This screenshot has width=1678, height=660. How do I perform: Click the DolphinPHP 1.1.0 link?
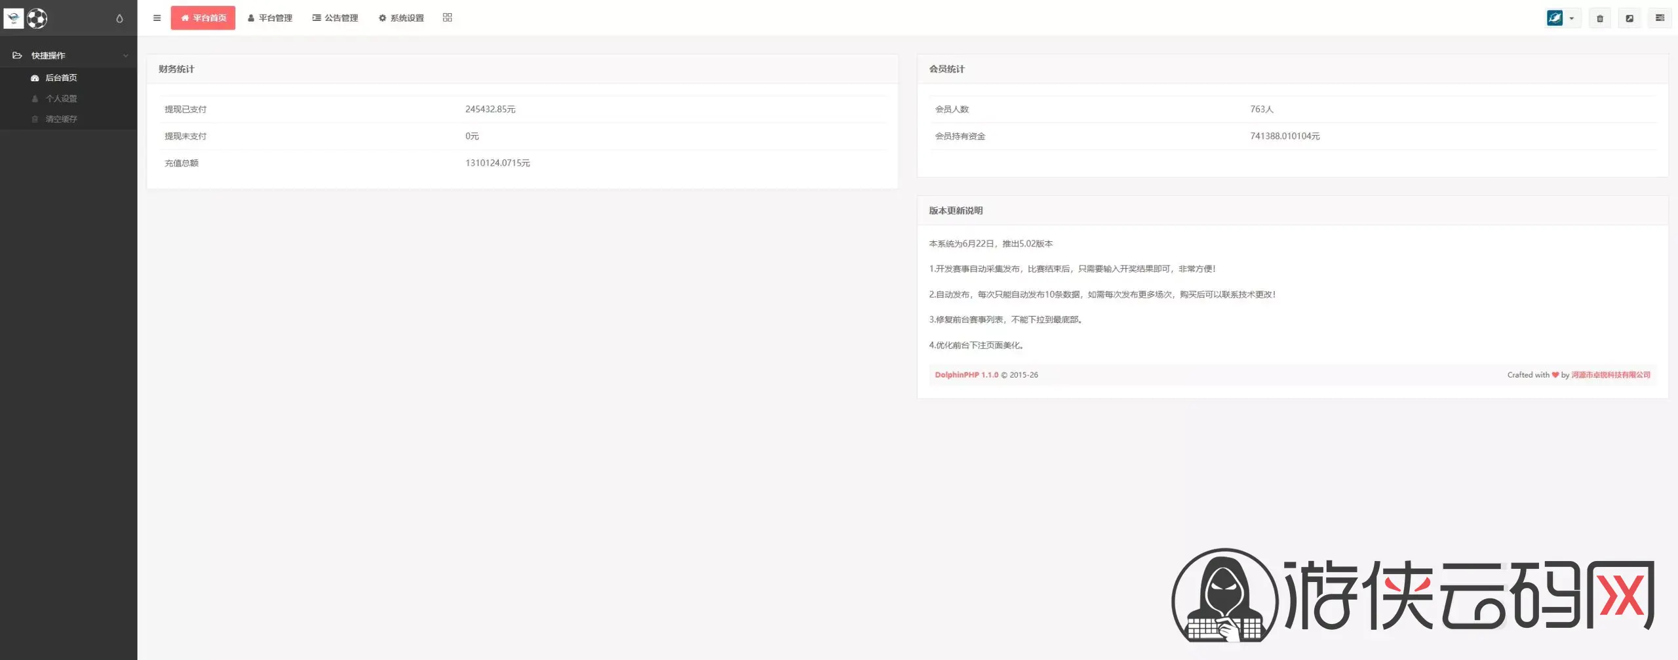966,375
